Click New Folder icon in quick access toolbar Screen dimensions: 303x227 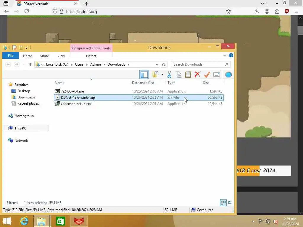(21, 48)
